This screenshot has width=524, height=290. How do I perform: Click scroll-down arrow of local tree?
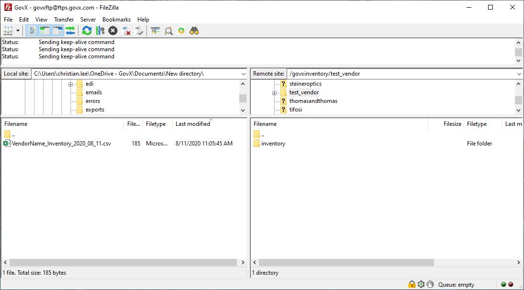click(x=243, y=110)
